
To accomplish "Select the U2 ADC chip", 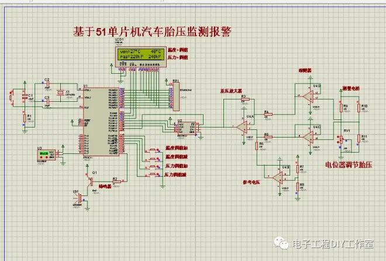I will 187,128.
